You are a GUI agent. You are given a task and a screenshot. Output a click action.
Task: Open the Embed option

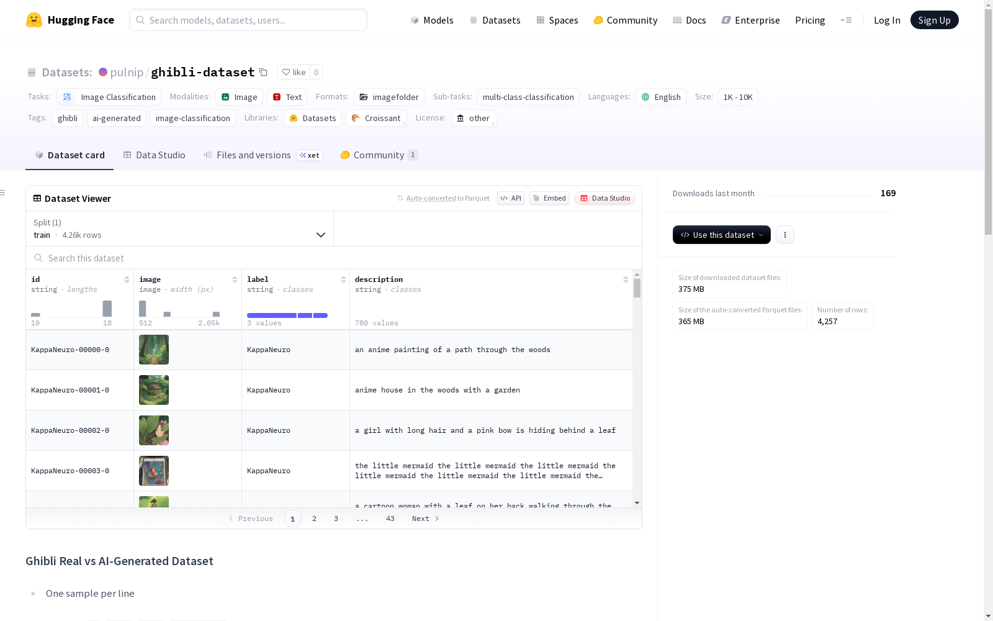pyautogui.click(x=549, y=198)
